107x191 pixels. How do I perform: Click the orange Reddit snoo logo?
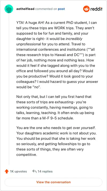tap(86, 9)
